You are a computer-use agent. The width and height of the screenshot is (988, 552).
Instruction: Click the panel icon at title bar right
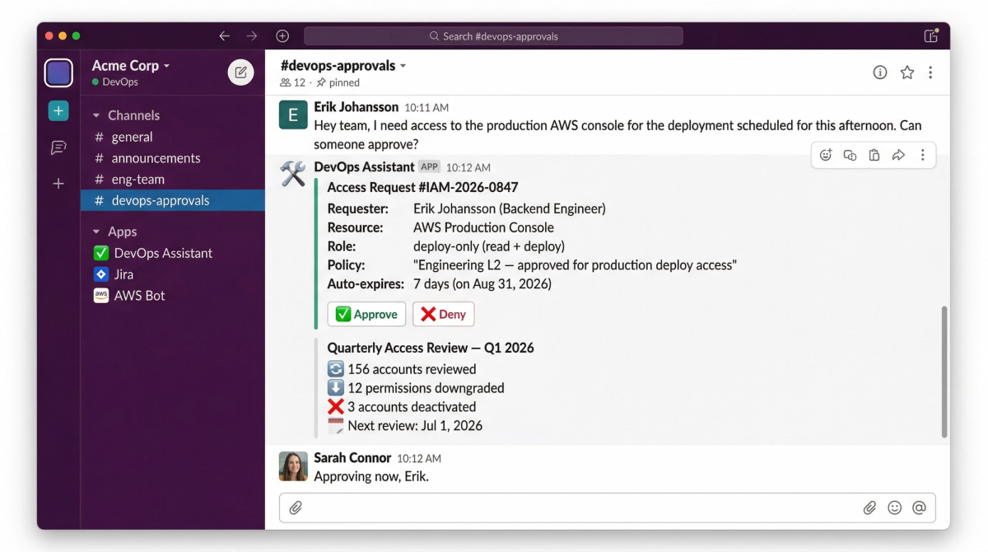tap(931, 36)
